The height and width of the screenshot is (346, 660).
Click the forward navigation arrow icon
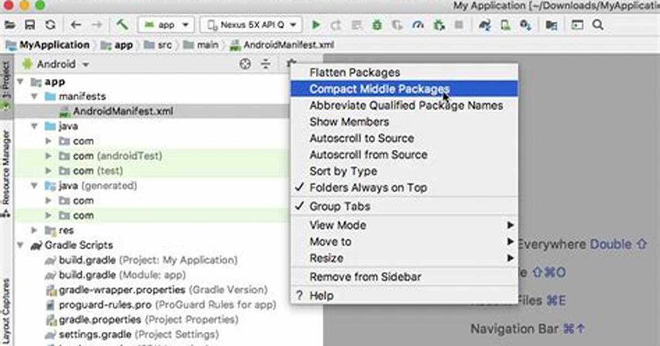[x=97, y=25]
